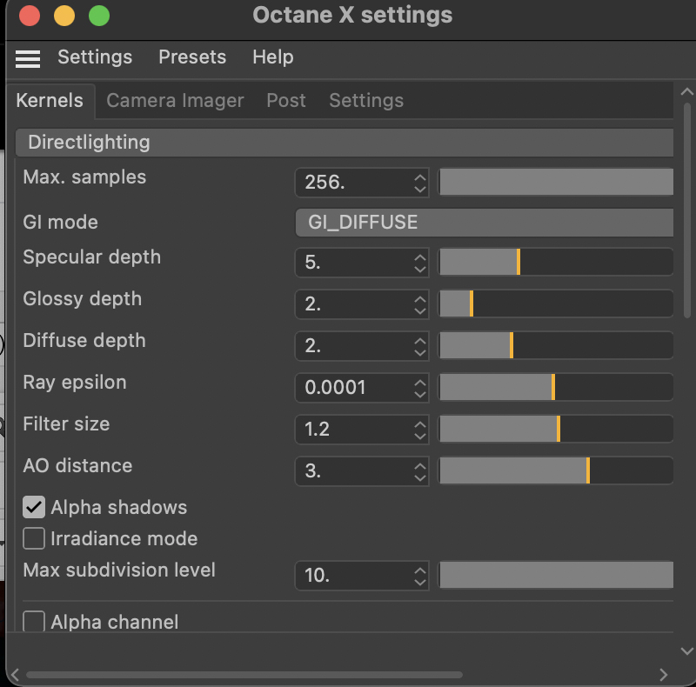Click the Glossy depth slider
This screenshot has height=687, width=696.
(556, 303)
